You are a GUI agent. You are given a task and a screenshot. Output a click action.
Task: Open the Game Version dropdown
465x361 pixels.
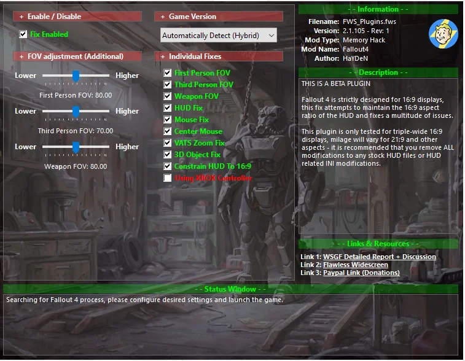(x=219, y=35)
